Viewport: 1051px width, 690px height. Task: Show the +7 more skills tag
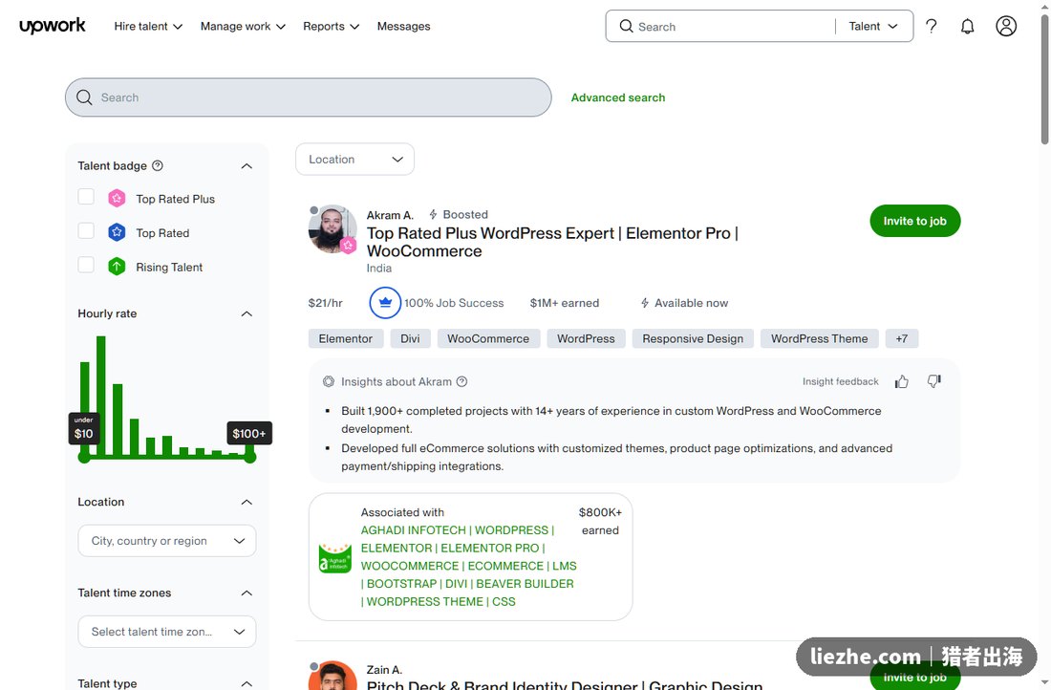902,338
